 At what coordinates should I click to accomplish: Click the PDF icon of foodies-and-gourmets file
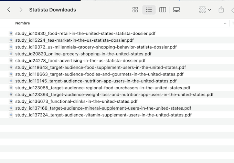[11, 74]
